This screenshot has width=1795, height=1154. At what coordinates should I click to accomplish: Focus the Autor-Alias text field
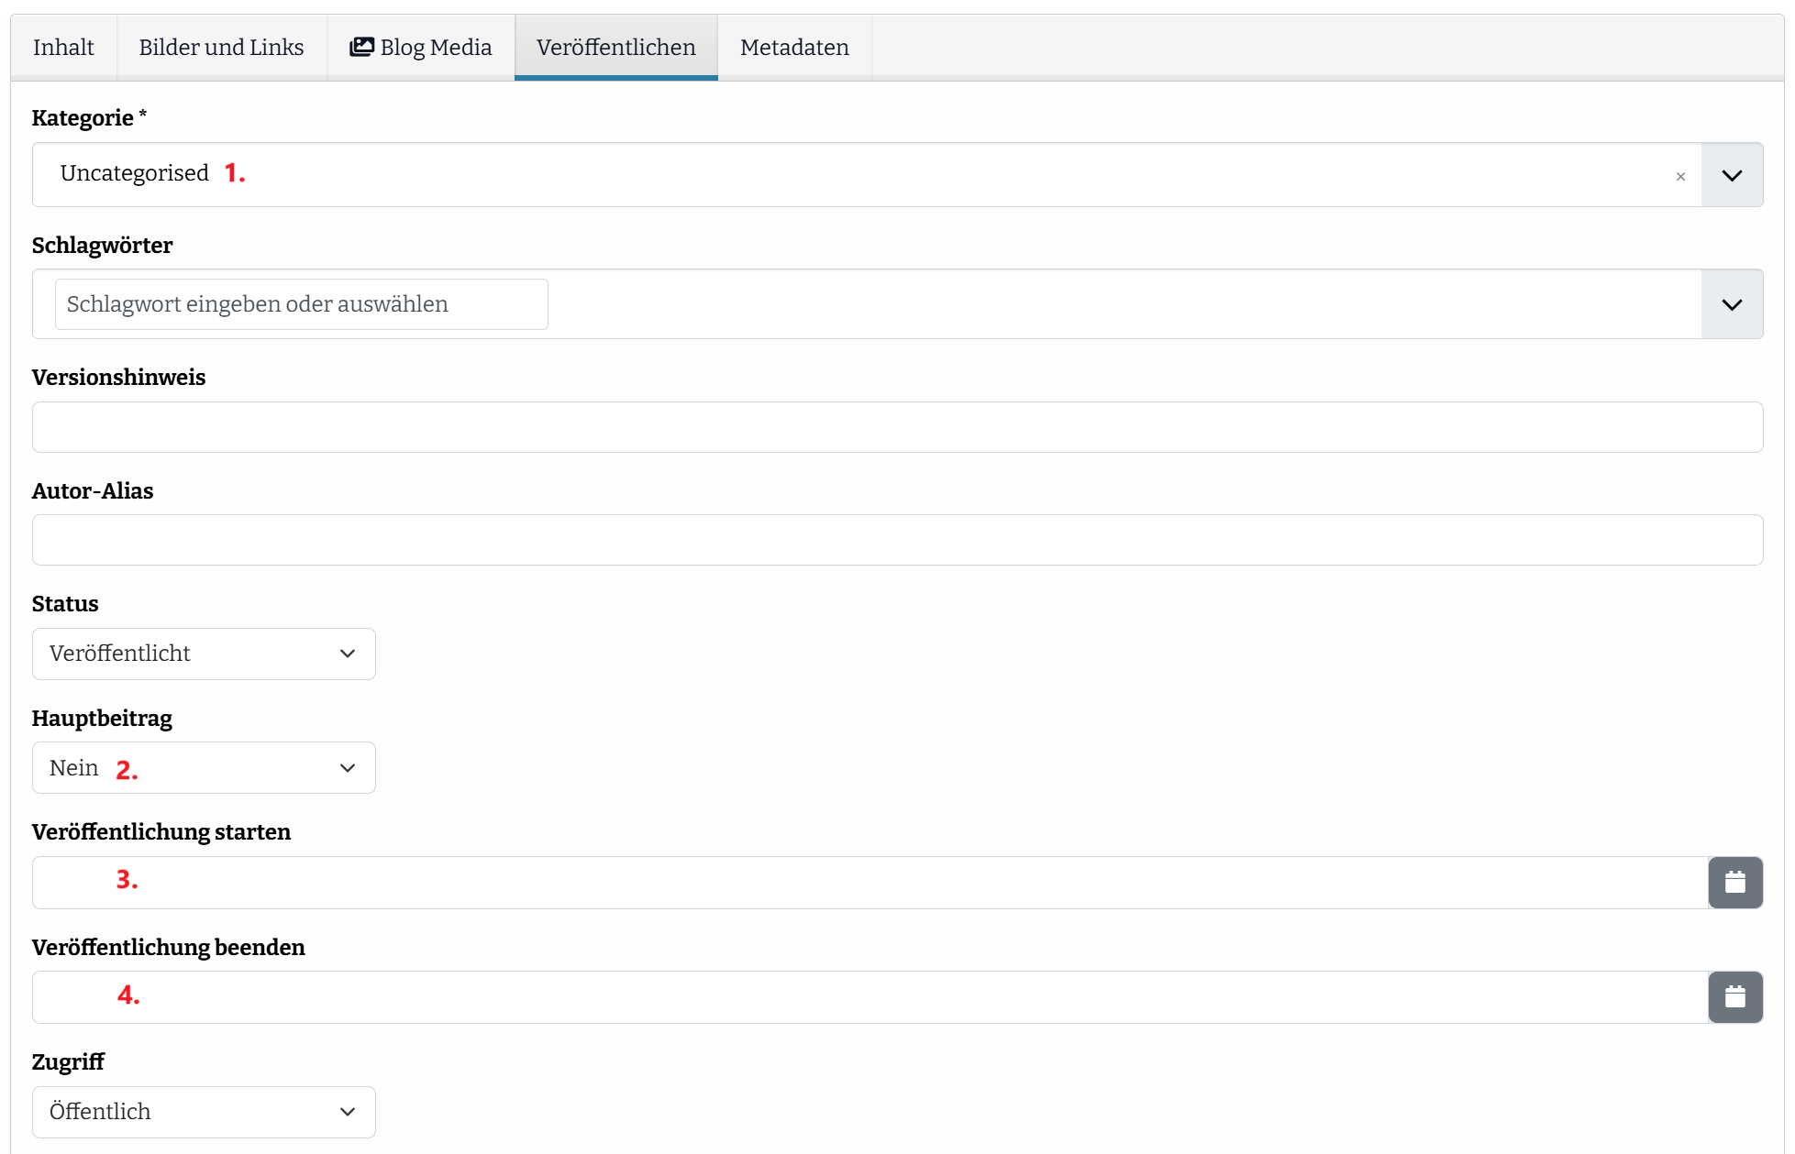pyautogui.click(x=896, y=540)
